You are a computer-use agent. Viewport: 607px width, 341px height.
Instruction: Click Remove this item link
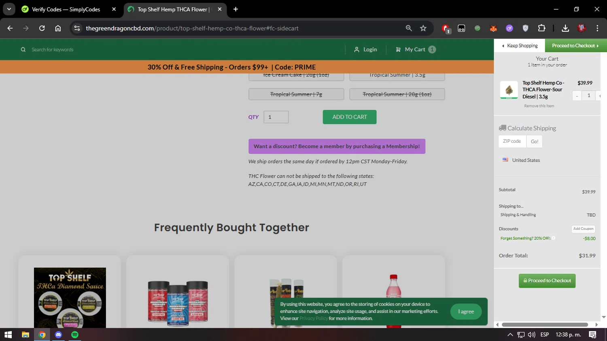pyautogui.click(x=539, y=106)
